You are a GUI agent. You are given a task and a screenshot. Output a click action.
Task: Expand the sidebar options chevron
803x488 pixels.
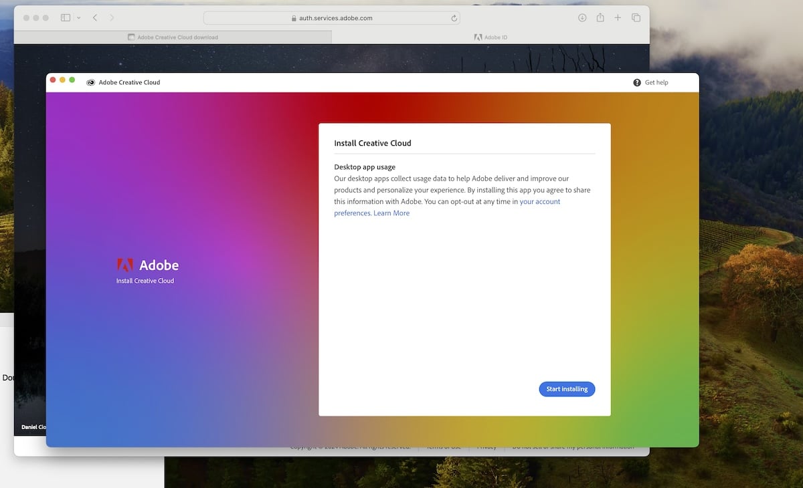click(x=78, y=17)
